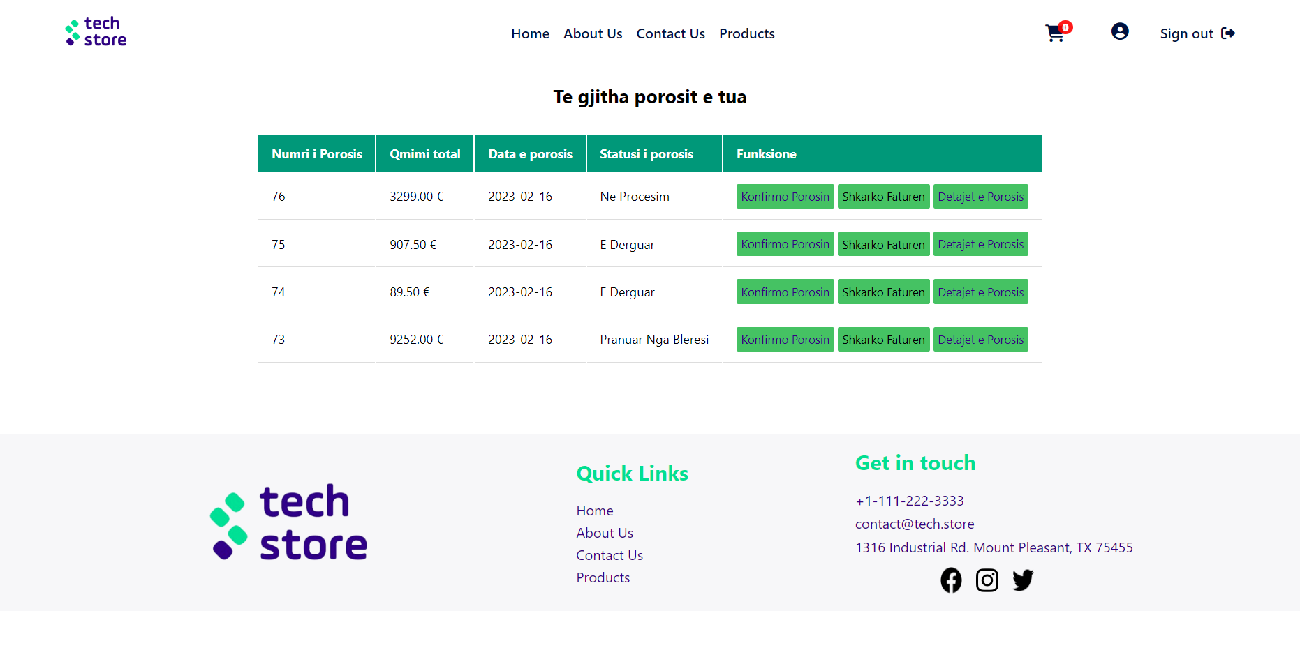Open About Us in top navigation
The height and width of the screenshot is (657, 1300).
pos(593,33)
